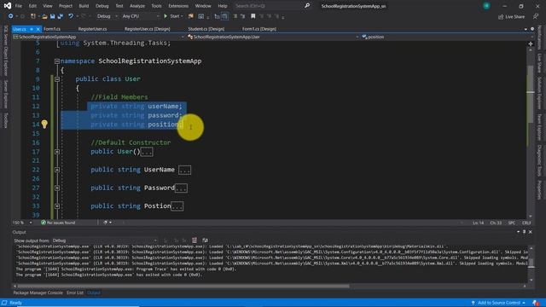Screen dimensions: 546x307
Task: Open the SchoolRegistrationSystemApp project dropdown
Action: 99,37
